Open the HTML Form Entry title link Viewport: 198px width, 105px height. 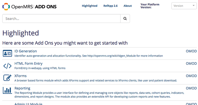(x=28, y=64)
